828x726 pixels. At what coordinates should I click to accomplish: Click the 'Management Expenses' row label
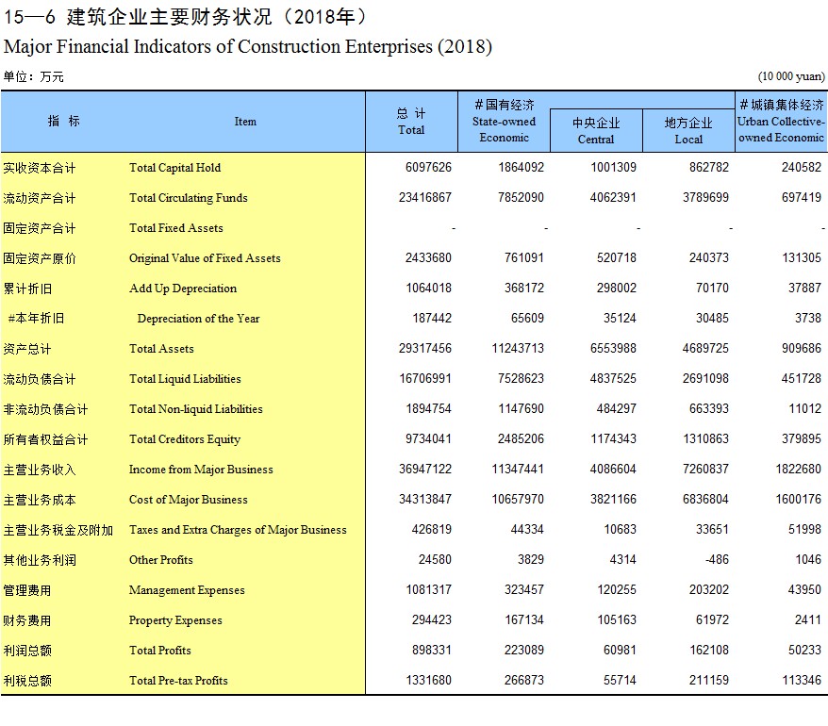click(187, 590)
